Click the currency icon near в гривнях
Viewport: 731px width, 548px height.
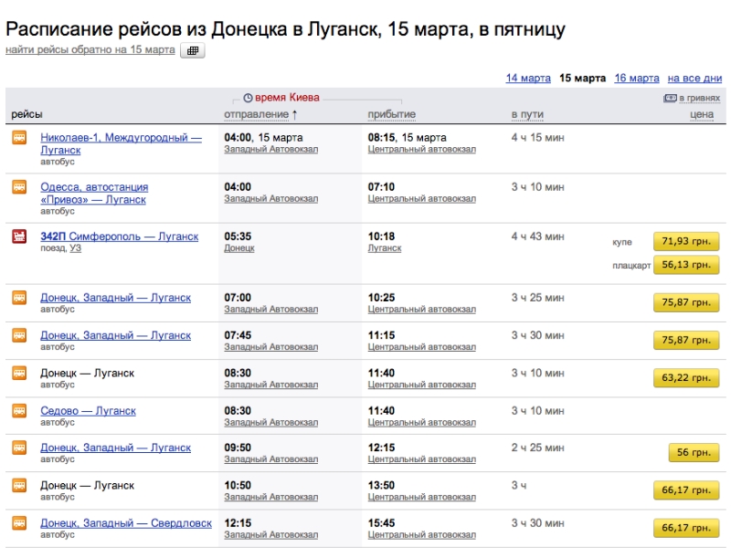click(x=670, y=98)
